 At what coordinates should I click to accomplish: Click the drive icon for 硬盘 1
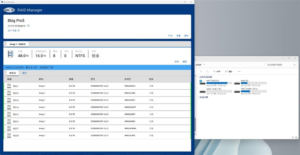pos(9,86)
